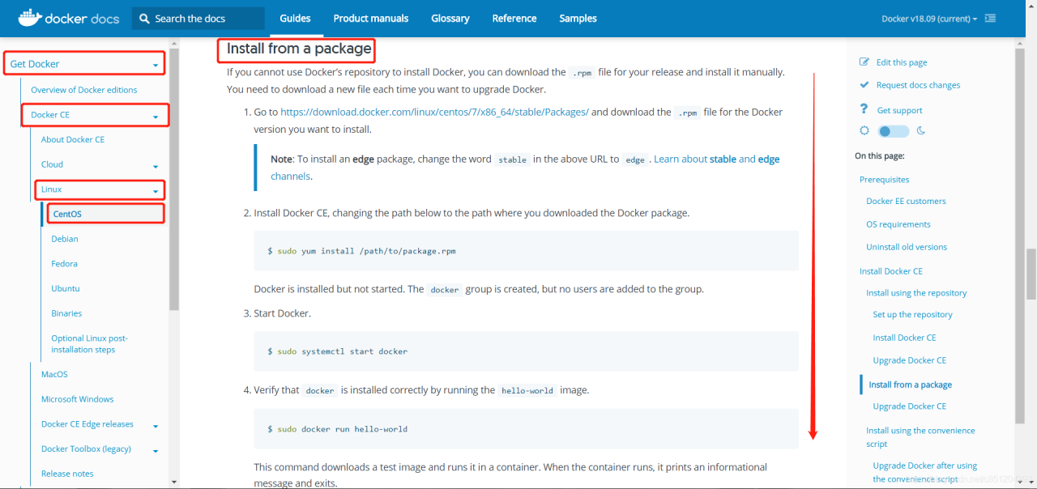Collapse the Get Docker section arrow
Viewport: 1037px width, 489px height.
click(156, 65)
